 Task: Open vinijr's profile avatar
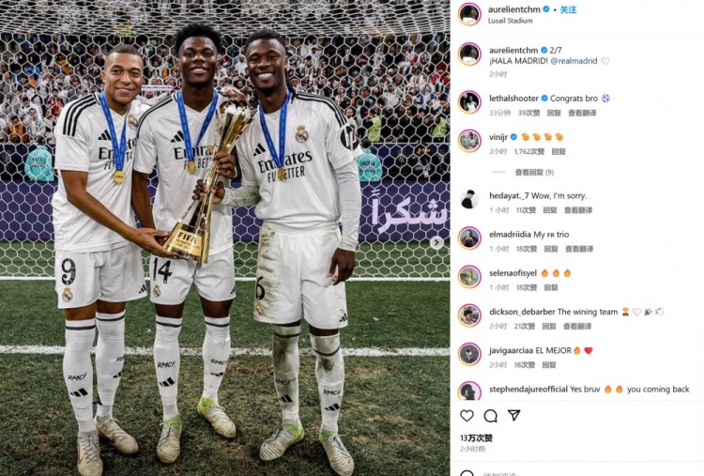point(469,141)
